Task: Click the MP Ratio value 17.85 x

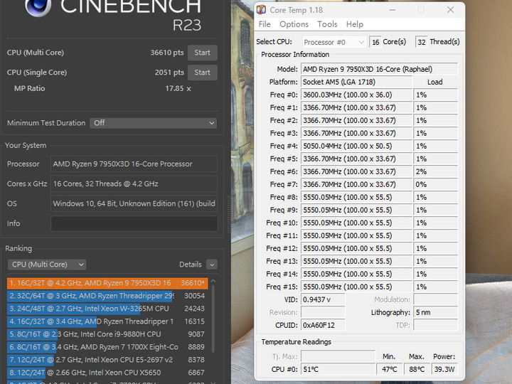Action: coord(178,88)
